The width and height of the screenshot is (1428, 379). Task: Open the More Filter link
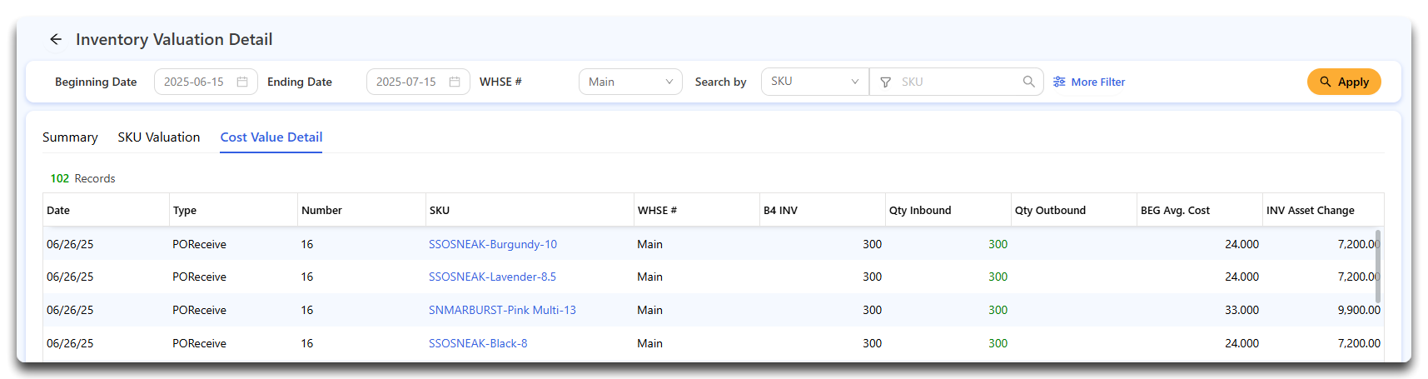pos(1097,82)
